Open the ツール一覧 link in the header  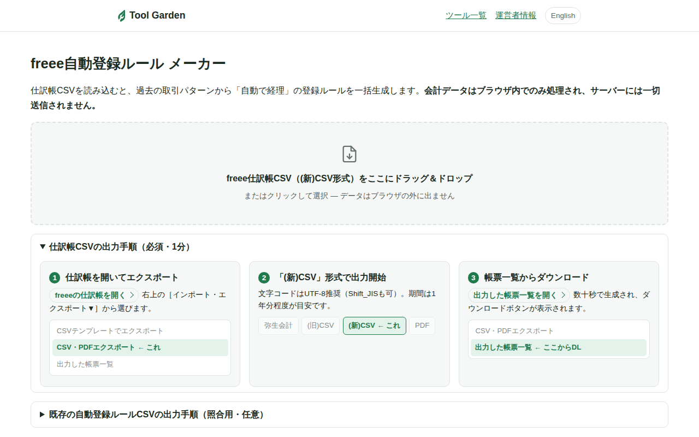tap(466, 15)
